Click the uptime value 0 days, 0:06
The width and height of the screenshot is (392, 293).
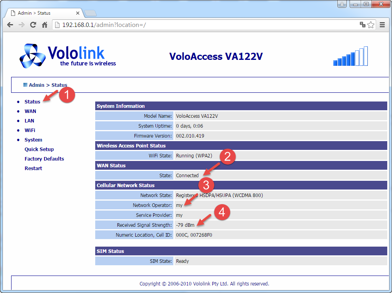click(190, 126)
